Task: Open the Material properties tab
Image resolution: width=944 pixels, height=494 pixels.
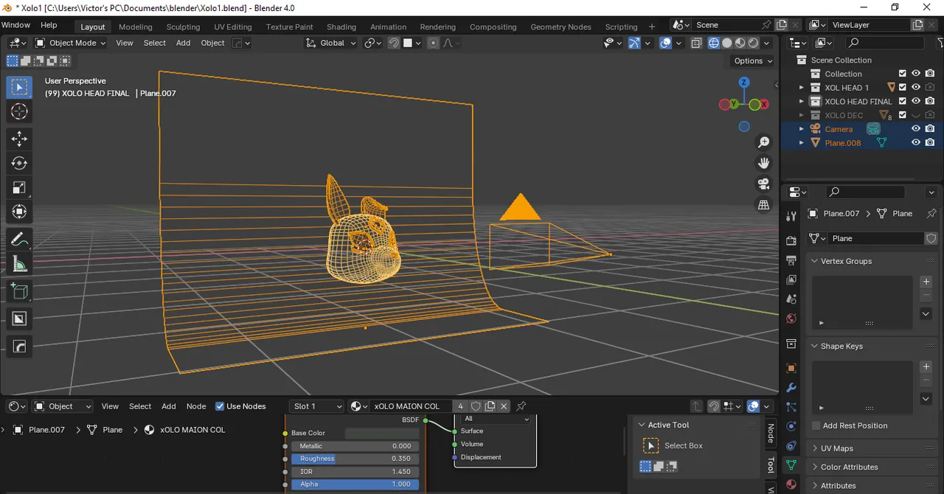Action: [x=791, y=484]
